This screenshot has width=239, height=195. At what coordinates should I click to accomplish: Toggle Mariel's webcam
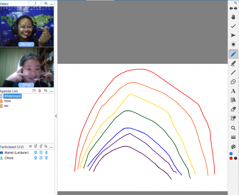click(36, 153)
